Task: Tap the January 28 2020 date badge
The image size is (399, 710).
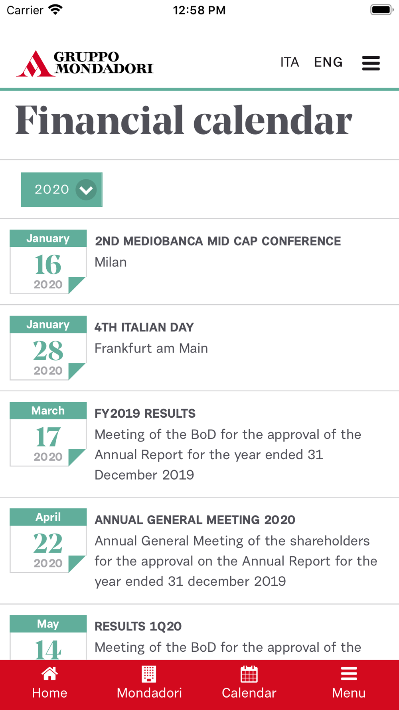Action: click(48, 348)
